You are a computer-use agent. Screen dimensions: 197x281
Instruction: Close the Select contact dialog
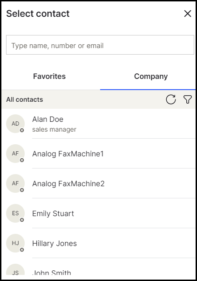(188, 14)
